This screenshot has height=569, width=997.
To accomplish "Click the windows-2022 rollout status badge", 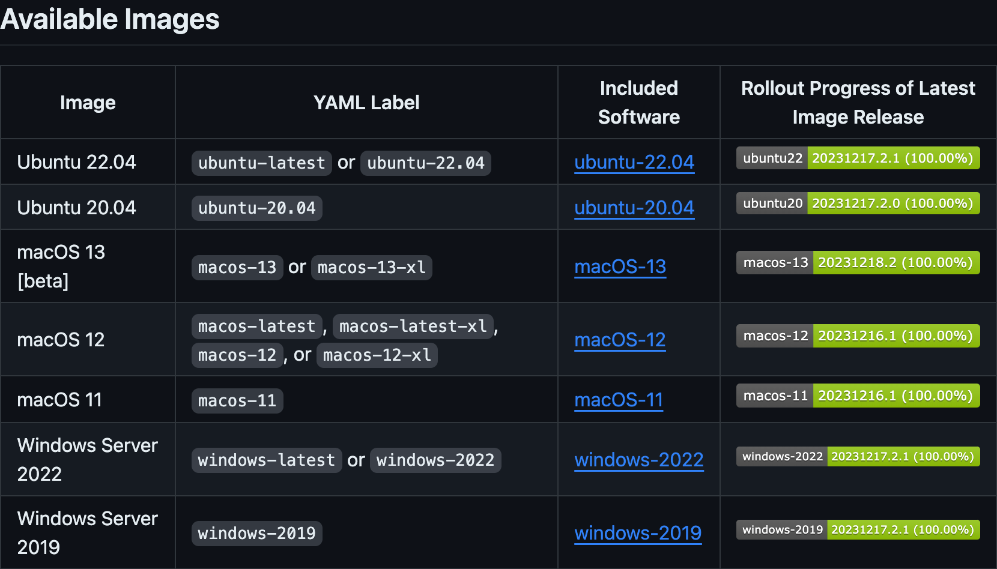I will (x=858, y=457).
